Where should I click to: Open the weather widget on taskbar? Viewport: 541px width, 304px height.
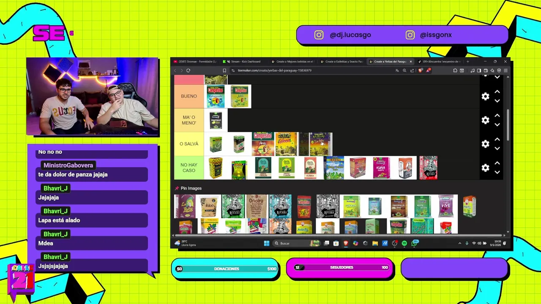186,243
